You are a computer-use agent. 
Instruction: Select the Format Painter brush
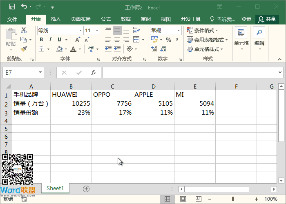(x=24, y=49)
